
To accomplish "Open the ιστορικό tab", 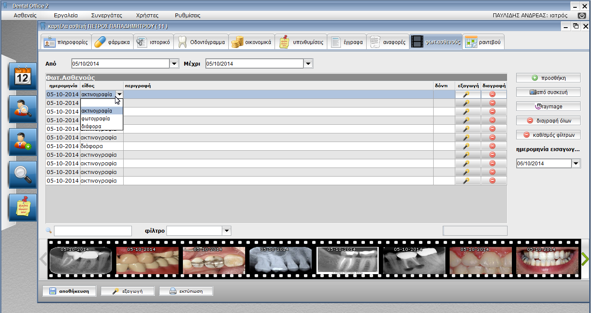I will [153, 42].
